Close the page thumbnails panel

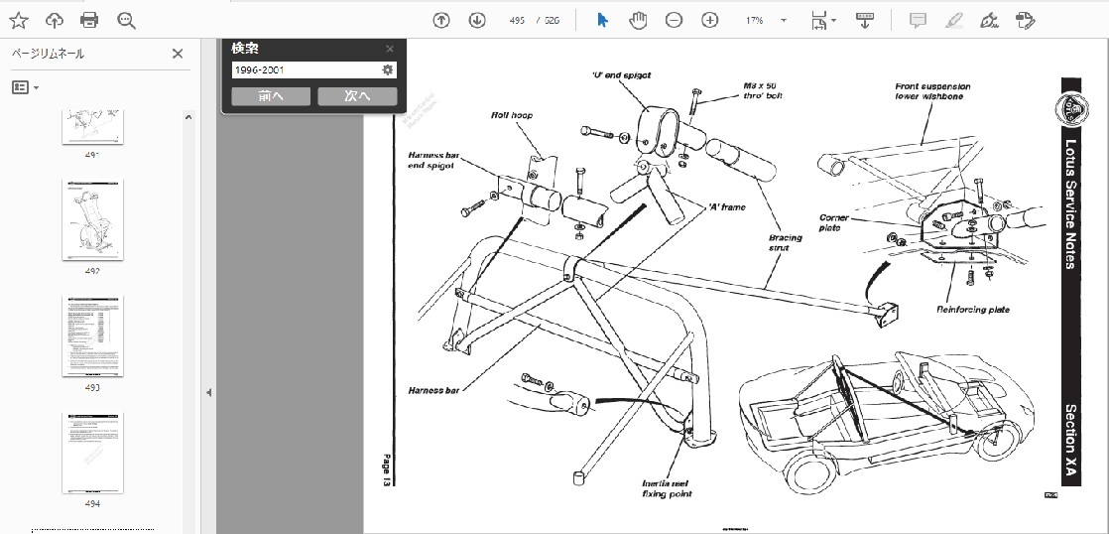pos(178,54)
